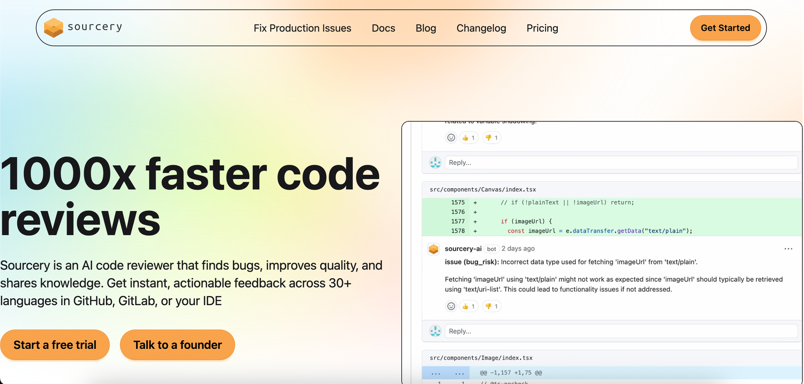The height and width of the screenshot is (384, 804).
Task: Click user avatar beside first Reply field
Action: click(435, 163)
